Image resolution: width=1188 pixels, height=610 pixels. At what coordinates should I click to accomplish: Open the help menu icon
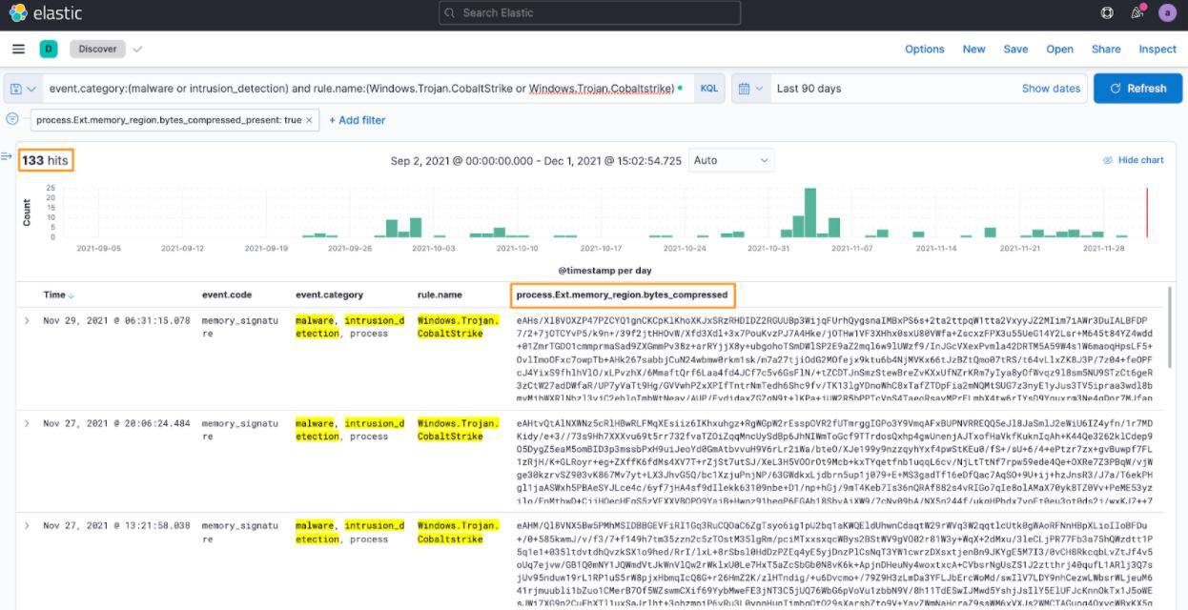[1107, 13]
